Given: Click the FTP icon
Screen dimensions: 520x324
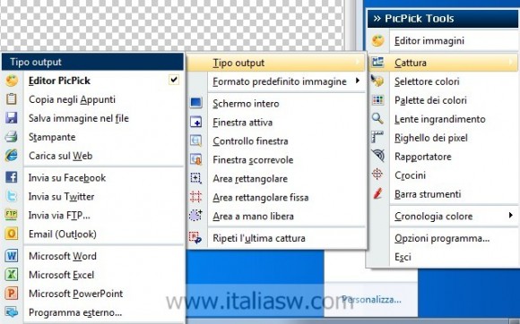Looking at the screenshot, I should 12,215.
